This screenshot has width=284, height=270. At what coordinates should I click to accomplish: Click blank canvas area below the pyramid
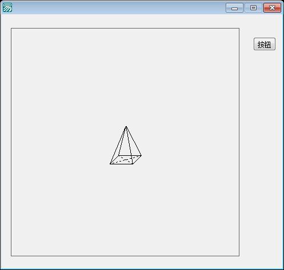coord(125,209)
